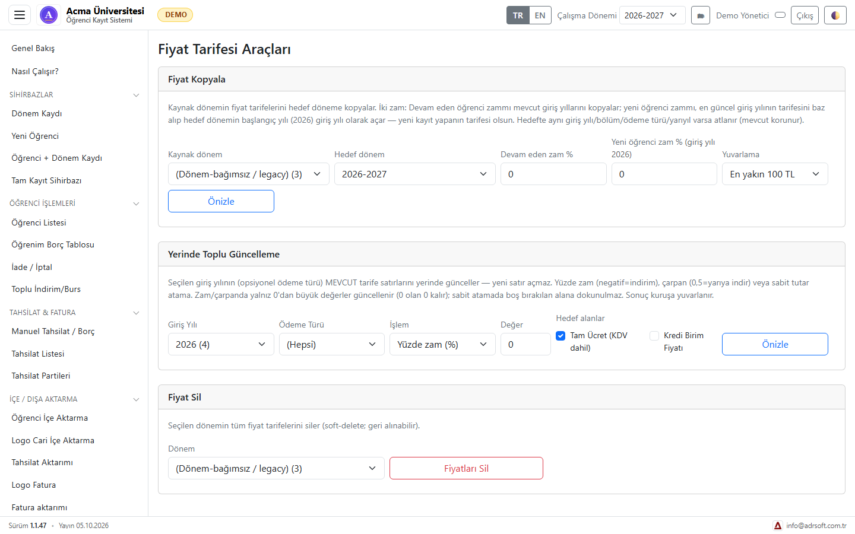Screen dimensions: 855x534
Task: Click the Fiyatları Sil button
Action: [466, 468]
